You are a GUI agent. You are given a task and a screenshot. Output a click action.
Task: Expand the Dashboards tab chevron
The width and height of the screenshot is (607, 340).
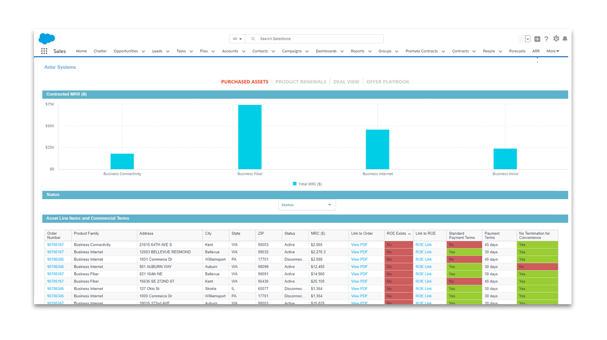coord(342,52)
